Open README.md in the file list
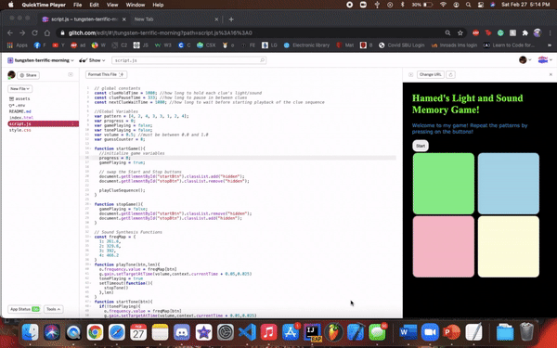The height and width of the screenshot is (348, 557). pos(19,111)
